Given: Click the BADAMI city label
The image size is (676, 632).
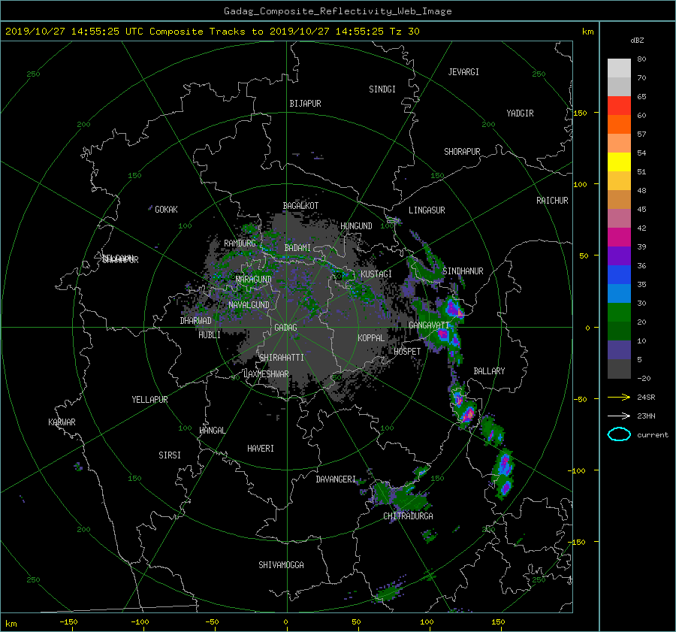Looking at the screenshot, I should point(297,248).
